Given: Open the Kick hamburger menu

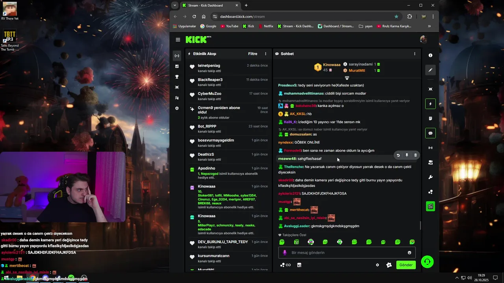Looking at the screenshot, I should [x=178, y=40].
